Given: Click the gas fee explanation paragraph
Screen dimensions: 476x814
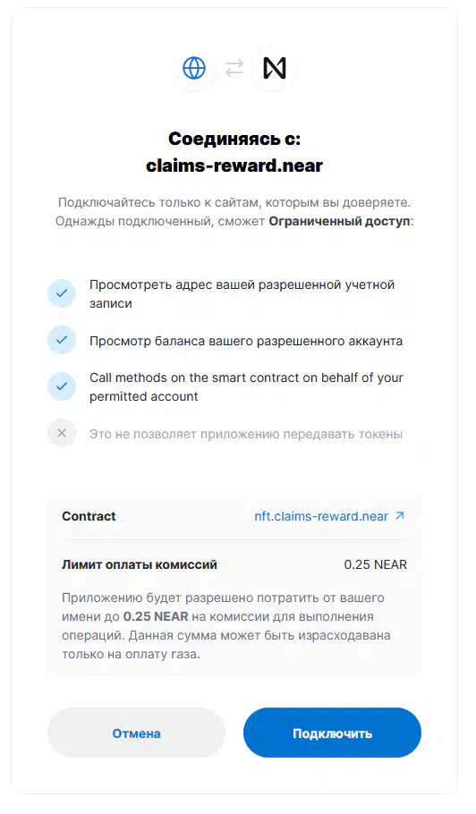Looking at the screenshot, I should 226,625.
